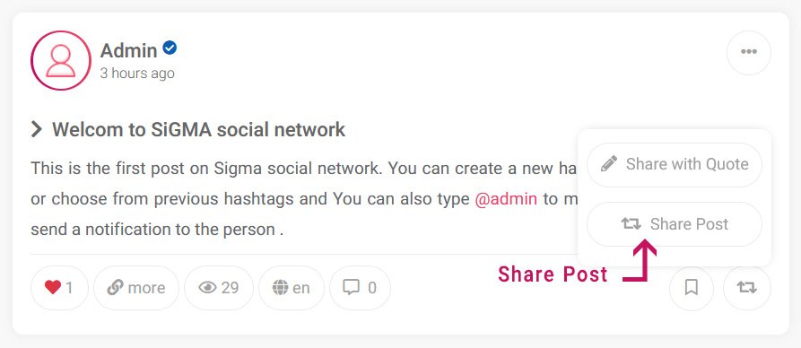Open the Admin profile avatar

pyautogui.click(x=61, y=60)
